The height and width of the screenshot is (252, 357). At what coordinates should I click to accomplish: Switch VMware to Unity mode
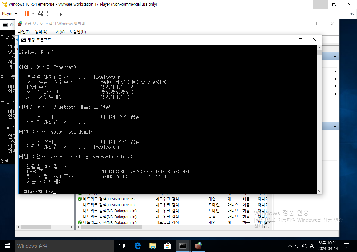(60, 14)
